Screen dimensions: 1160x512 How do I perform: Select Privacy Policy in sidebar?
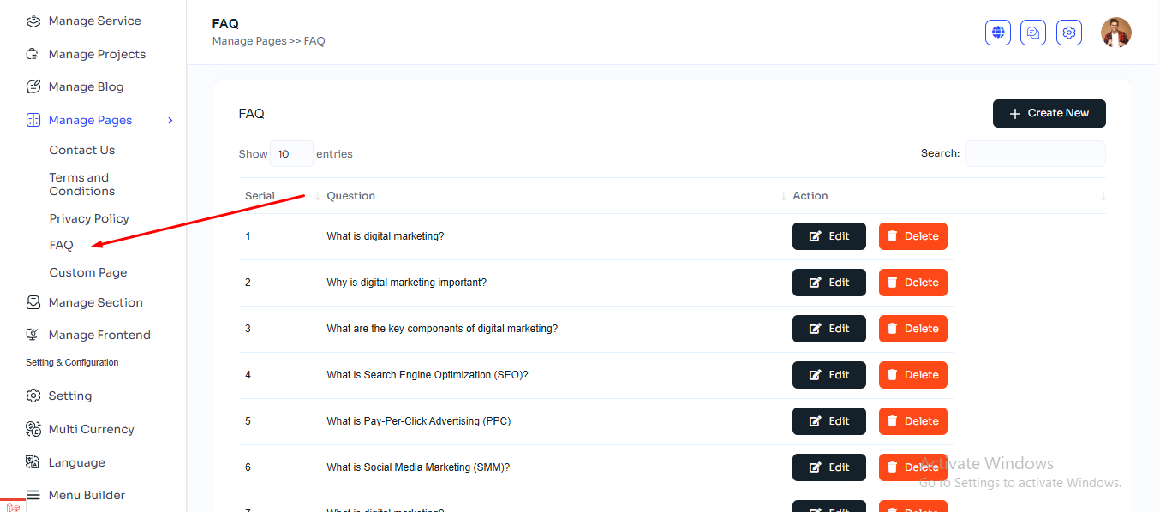[x=89, y=218]
